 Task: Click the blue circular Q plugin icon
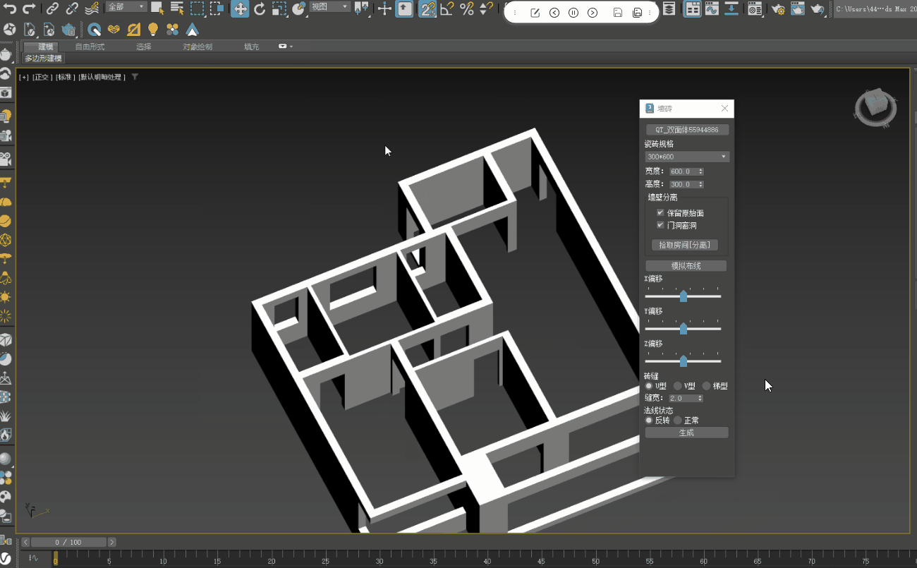[94, 30]
